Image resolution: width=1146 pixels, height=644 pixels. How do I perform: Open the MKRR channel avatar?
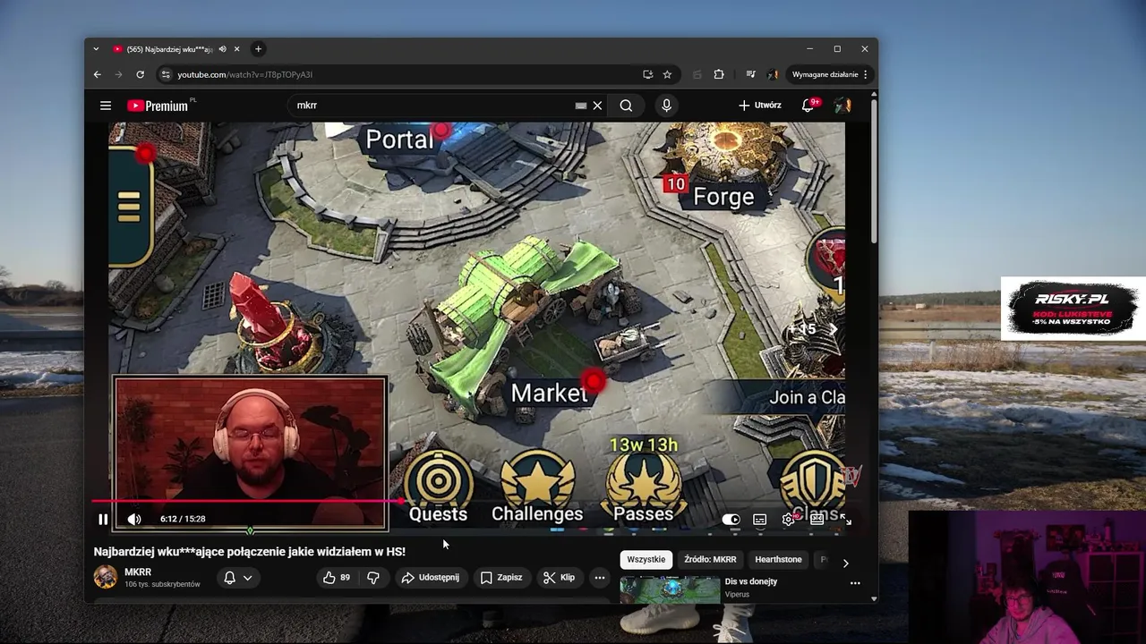[x=106, y=577]
